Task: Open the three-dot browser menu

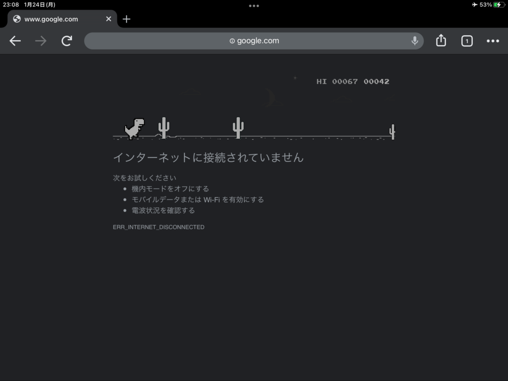Action: click(493, 41)
